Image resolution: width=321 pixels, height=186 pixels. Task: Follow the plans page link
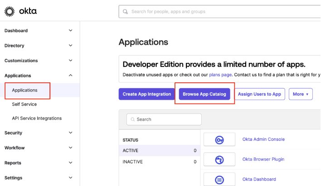(x=220, y=75)
